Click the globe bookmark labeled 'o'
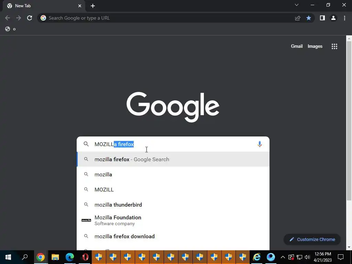352x264 pixels. 11,29
